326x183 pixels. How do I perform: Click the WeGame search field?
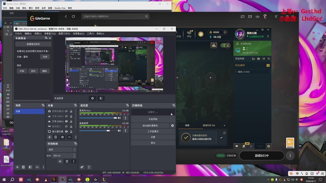coord(115,16)
